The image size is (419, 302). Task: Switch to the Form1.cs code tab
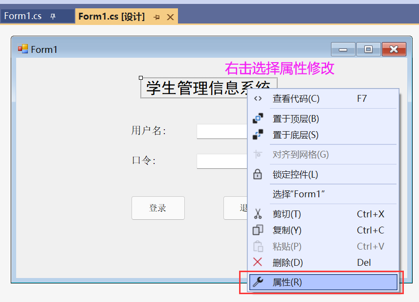click(x=23, y=16)
